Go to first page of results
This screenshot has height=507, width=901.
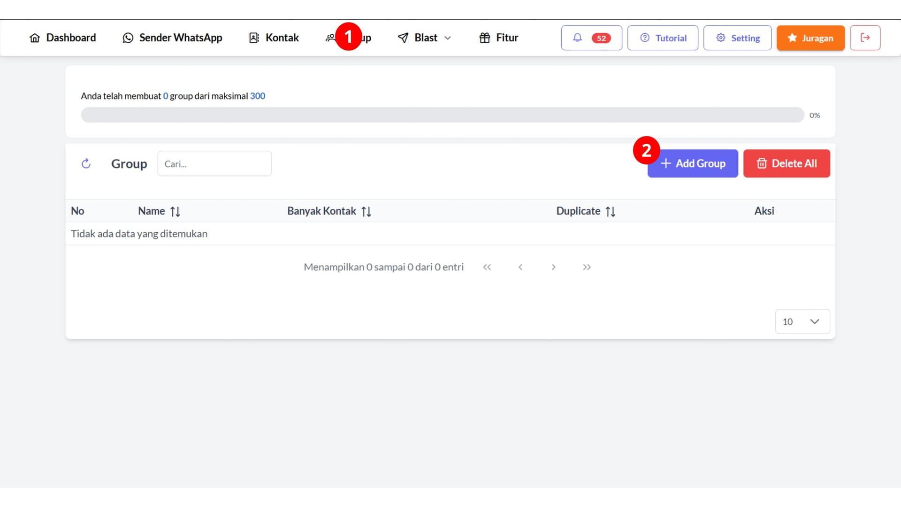coord(487,267)
